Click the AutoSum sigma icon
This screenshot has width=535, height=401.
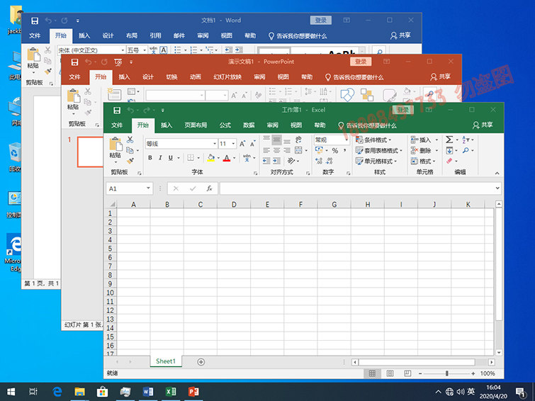point(449,140)
